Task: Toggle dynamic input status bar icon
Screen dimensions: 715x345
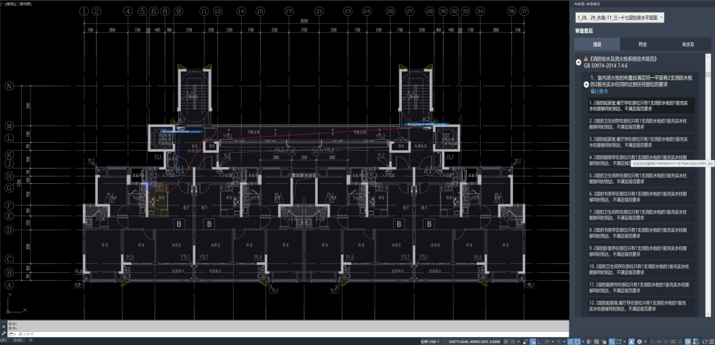Action: (533, 341)
